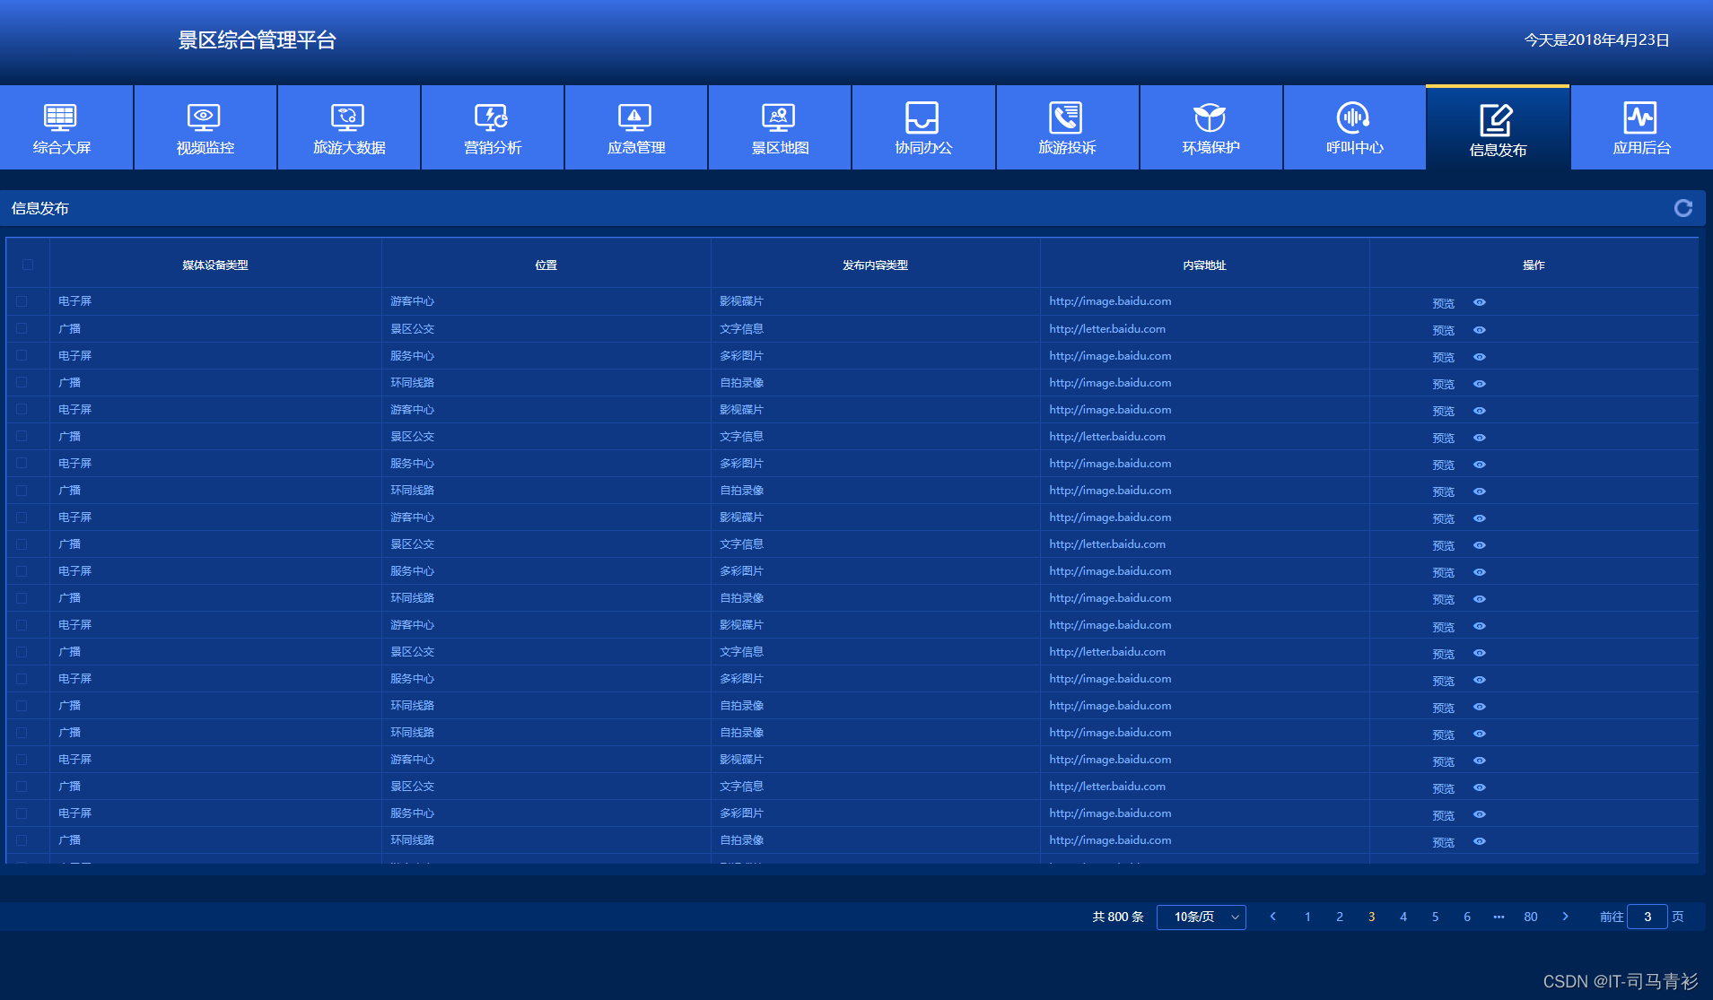The height and width of the screenshot is (1000, 1713).
Task: Check the checkbox on the first table row
Action: pos(22,301)
